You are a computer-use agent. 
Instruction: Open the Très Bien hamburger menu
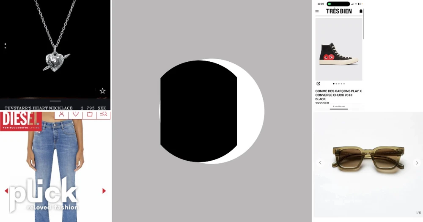[x=317, y=11]
